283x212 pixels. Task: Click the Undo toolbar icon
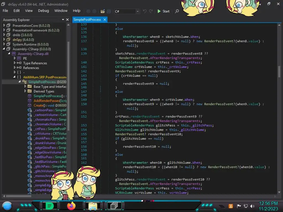tap(145, 11)
